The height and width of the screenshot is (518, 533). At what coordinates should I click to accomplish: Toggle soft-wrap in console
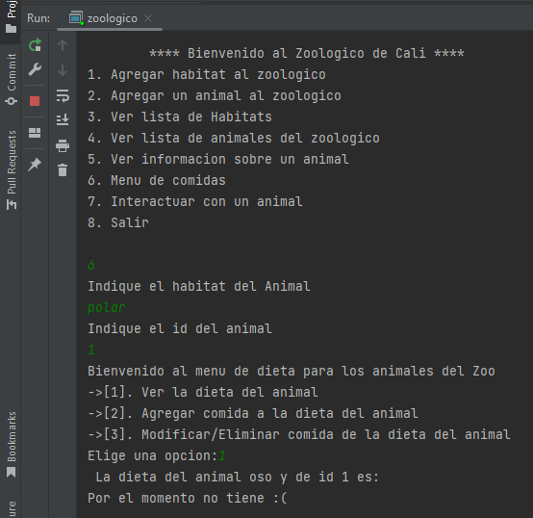pos(63,95)
